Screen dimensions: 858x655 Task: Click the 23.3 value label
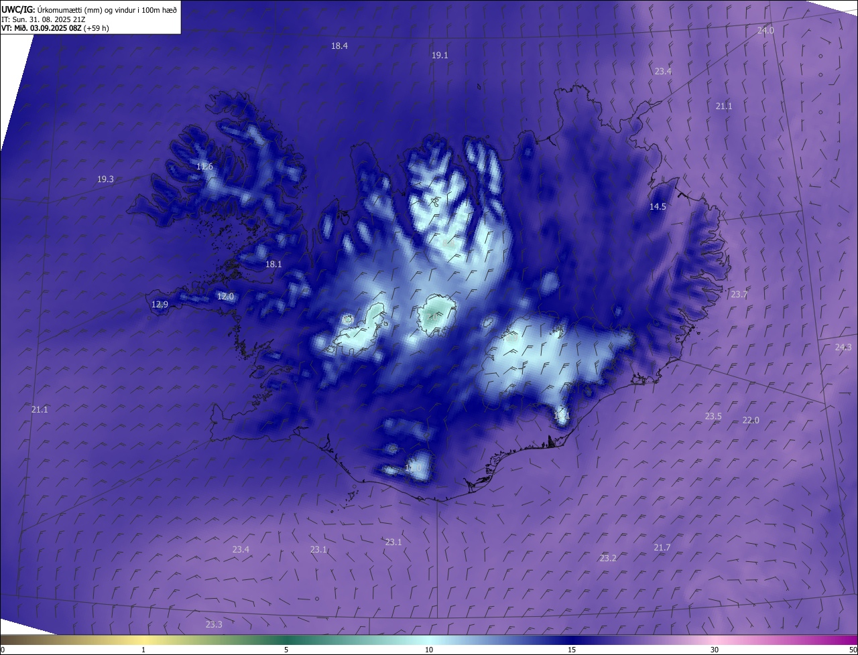pyautogui.click(x=214, y=625)
